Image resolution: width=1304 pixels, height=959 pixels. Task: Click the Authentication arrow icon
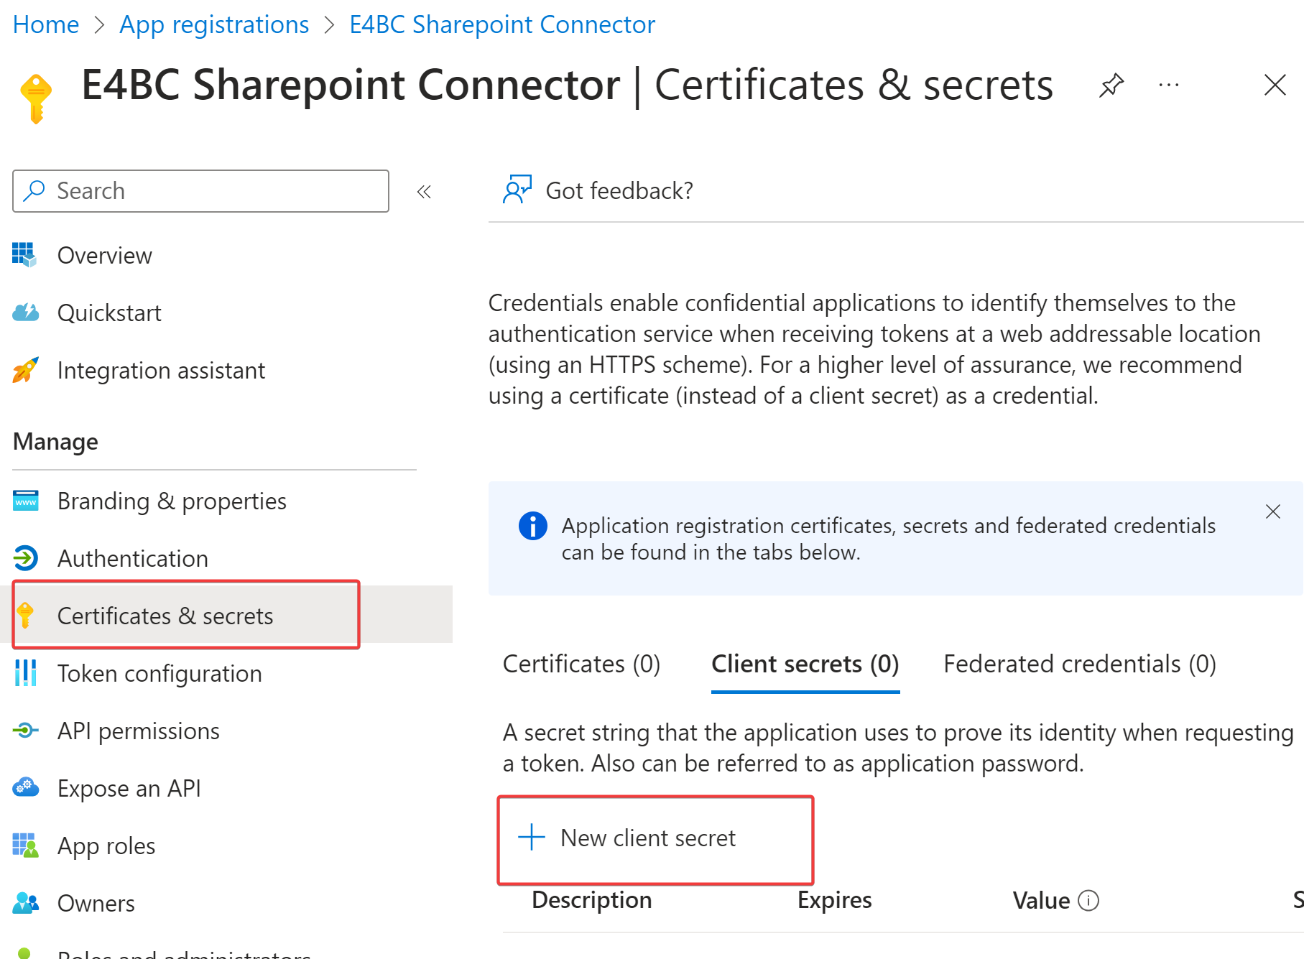tap(26, 558)
